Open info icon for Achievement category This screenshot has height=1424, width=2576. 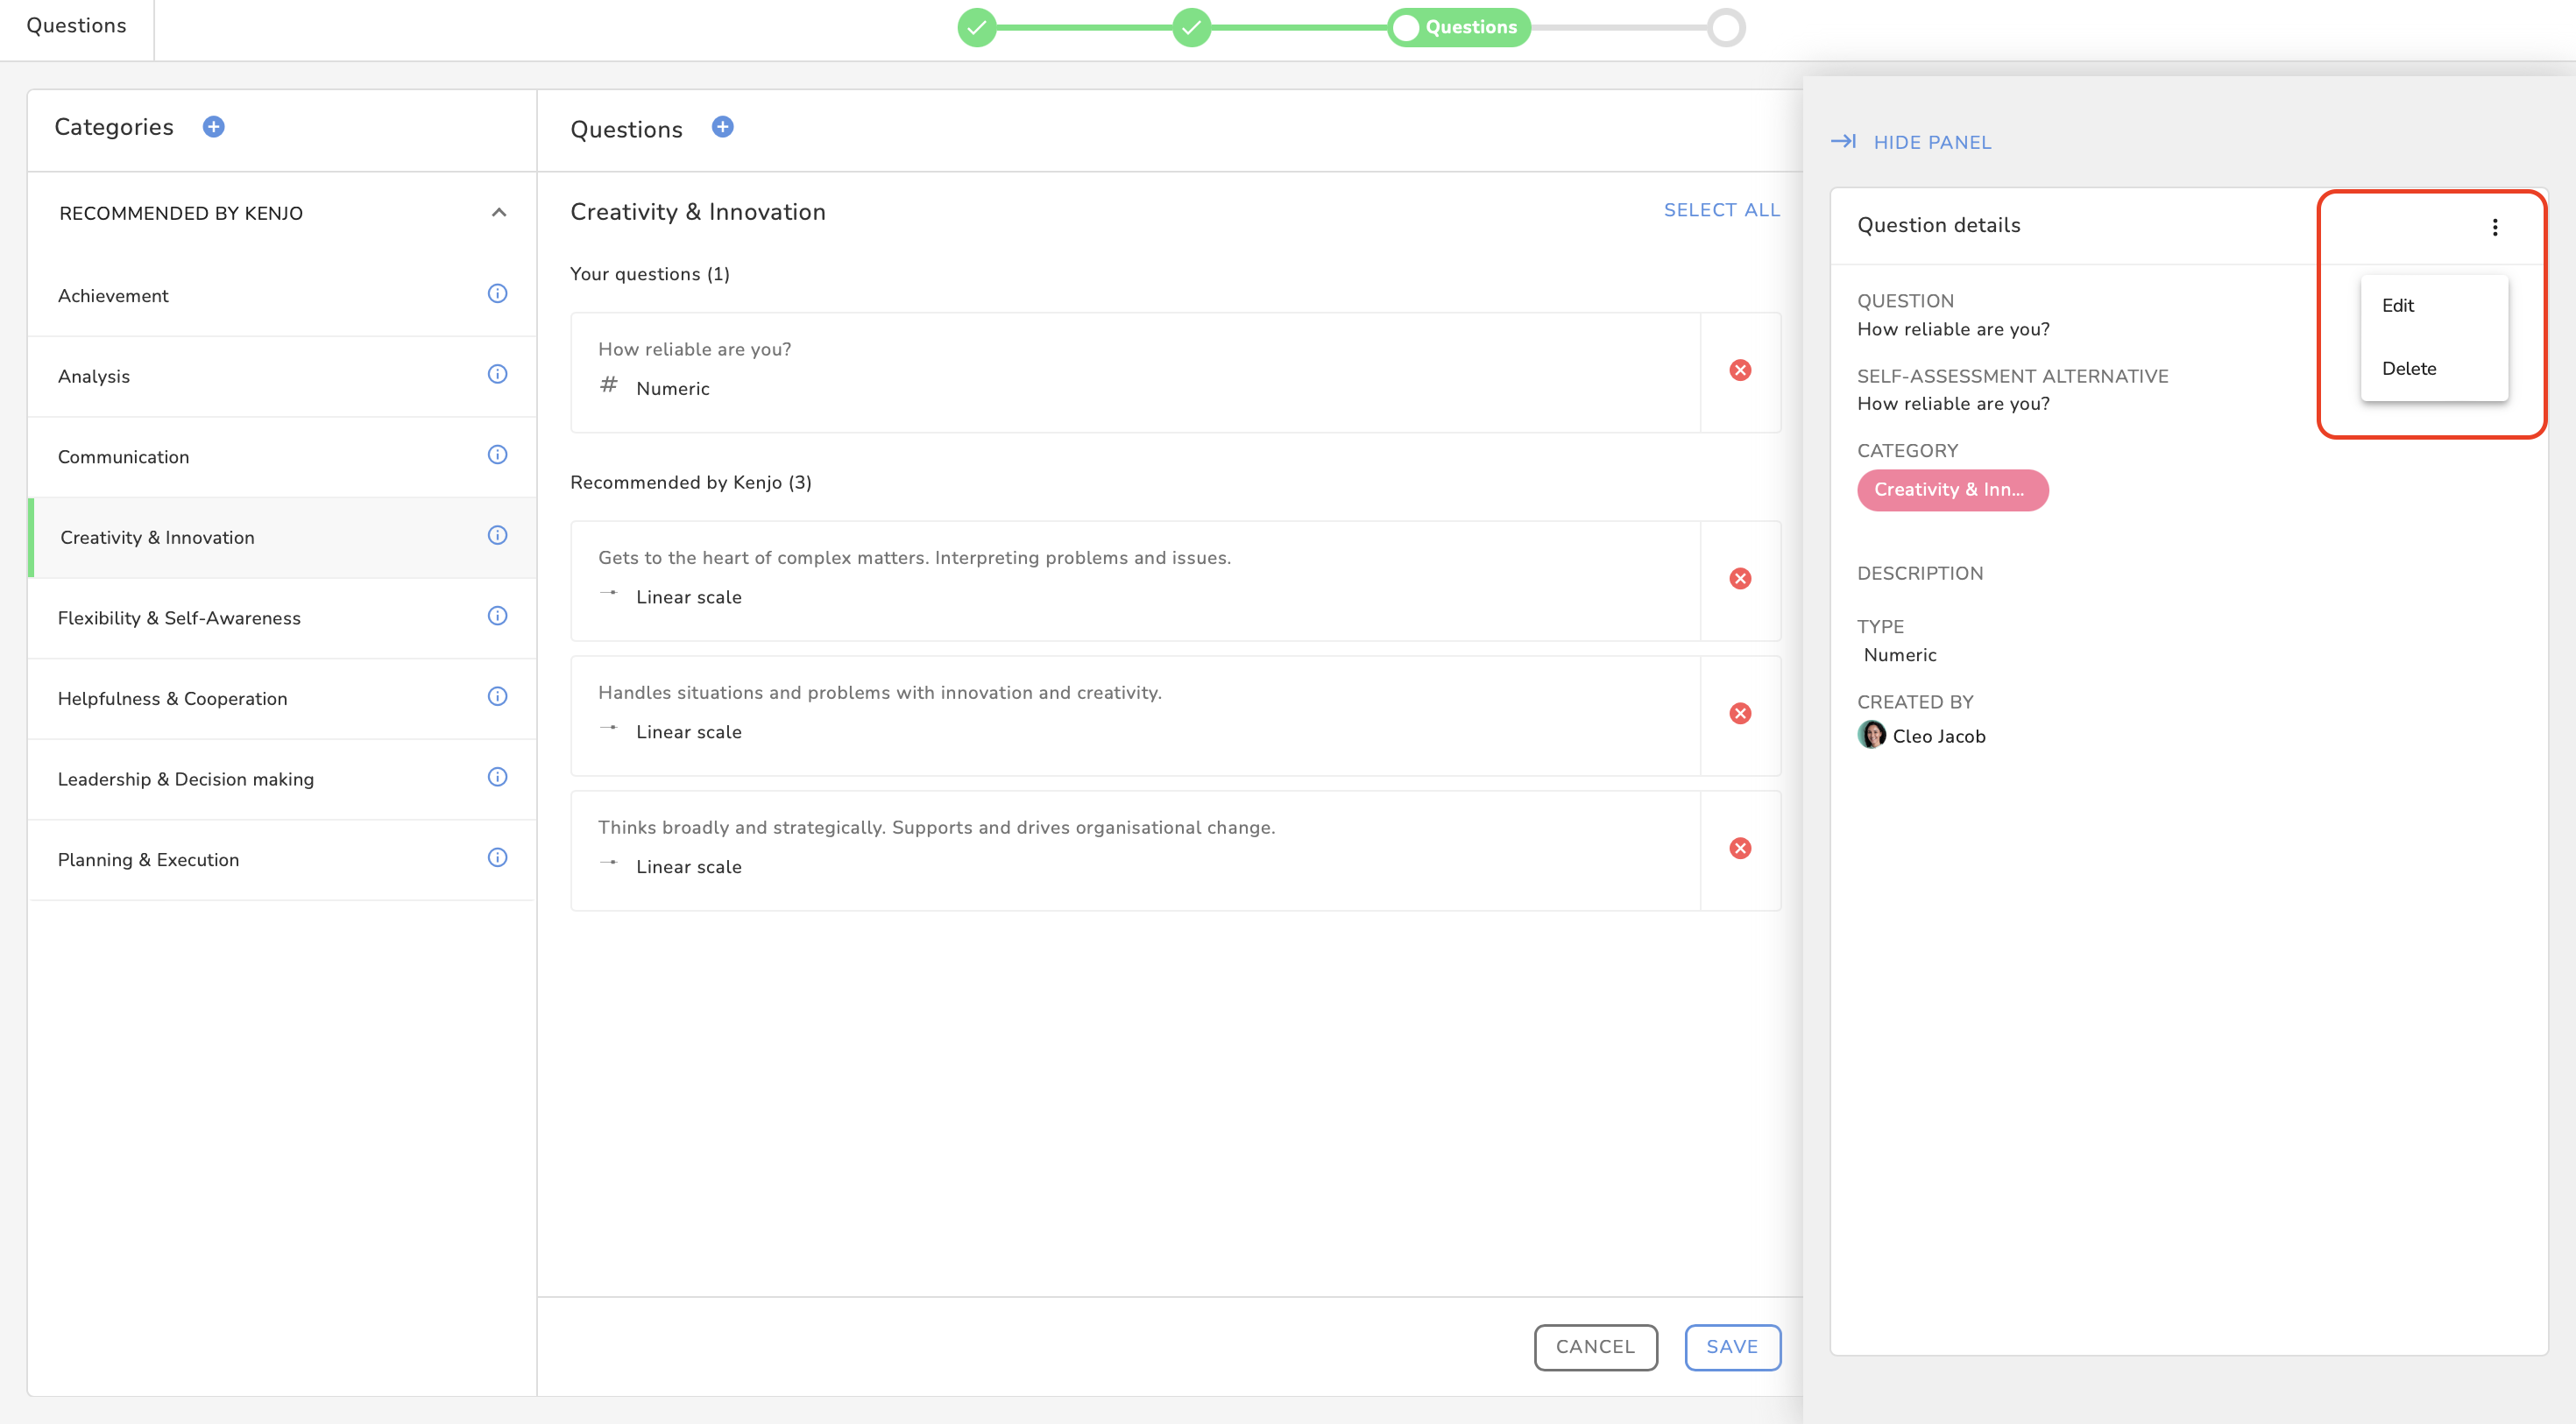(497, 293)
